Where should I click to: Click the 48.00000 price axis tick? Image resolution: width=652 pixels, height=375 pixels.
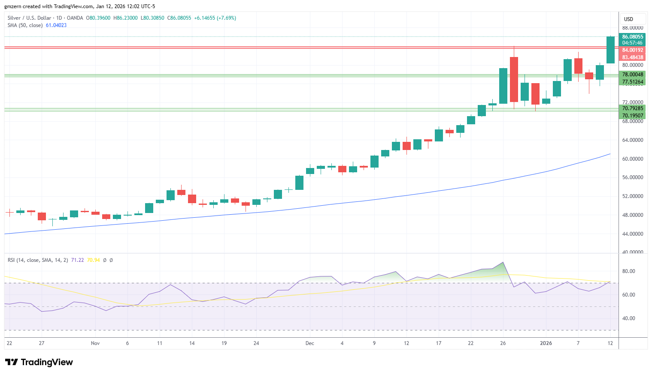pos(633,215)
